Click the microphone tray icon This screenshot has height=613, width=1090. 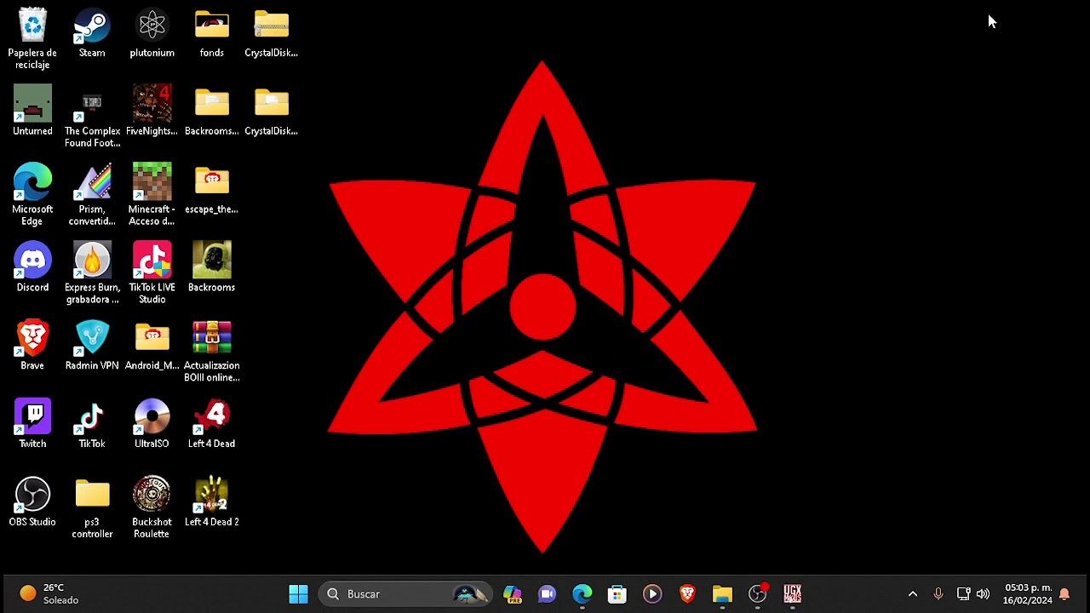point(938,594)
